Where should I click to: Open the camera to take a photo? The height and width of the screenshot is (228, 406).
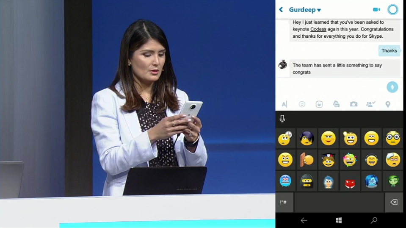[x=354, y=104]
